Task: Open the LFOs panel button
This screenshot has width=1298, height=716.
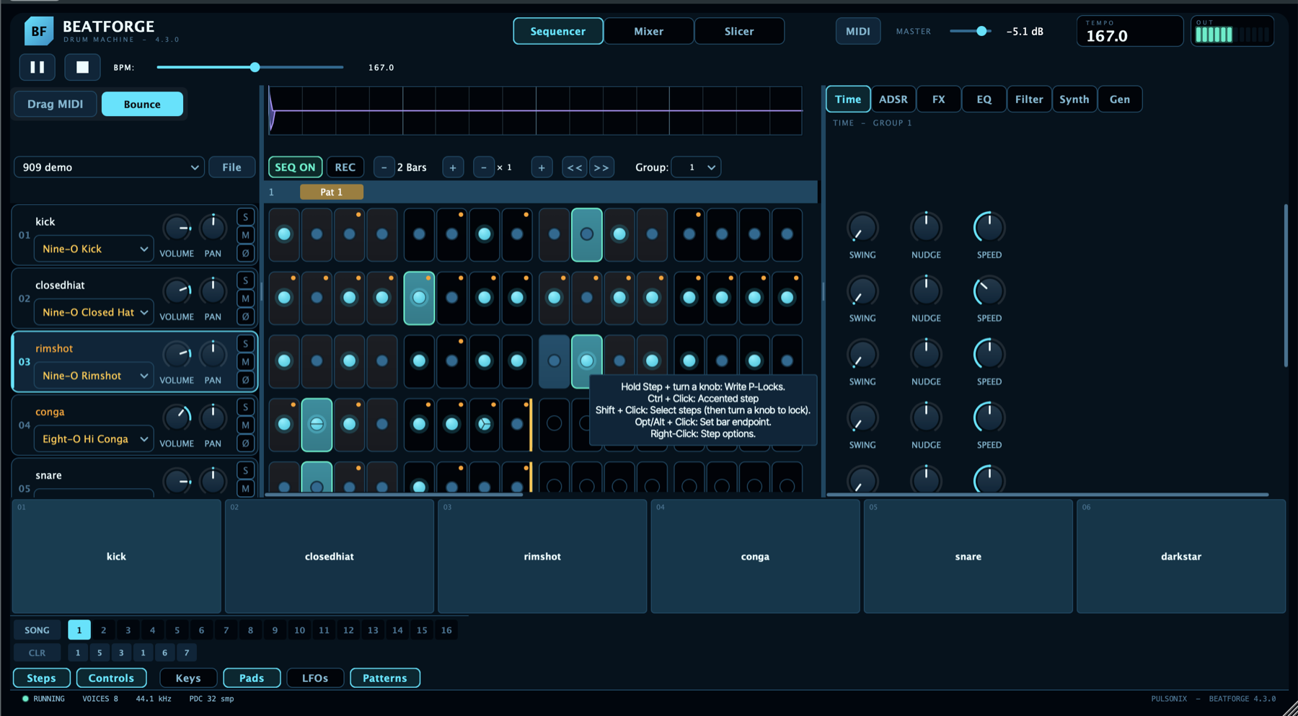Action: point(315,678)
